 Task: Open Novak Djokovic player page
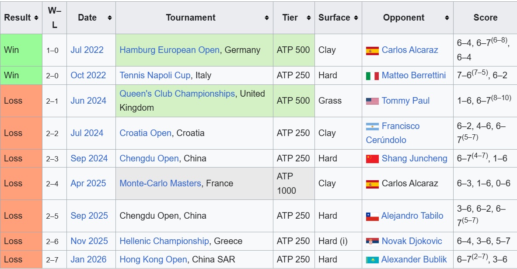tap(412, 241)
